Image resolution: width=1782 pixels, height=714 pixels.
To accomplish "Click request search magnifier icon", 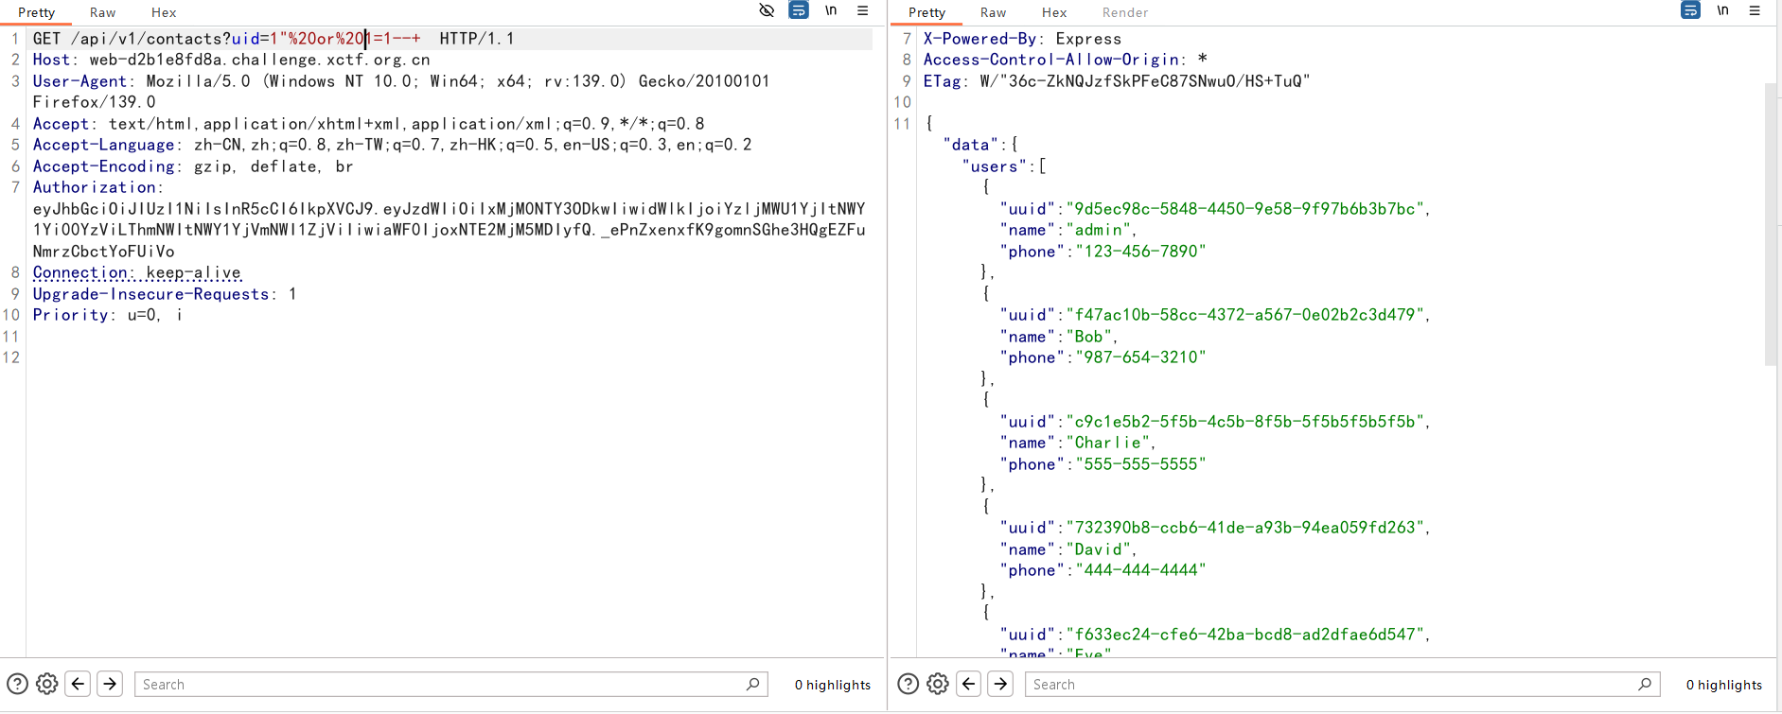I will pos(753,684).
